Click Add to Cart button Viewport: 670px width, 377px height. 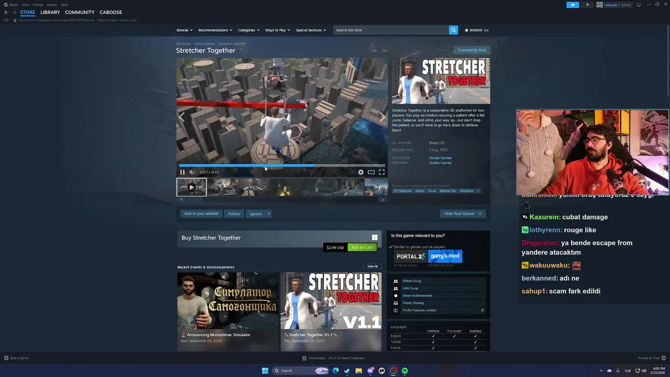tap(362, 247)
